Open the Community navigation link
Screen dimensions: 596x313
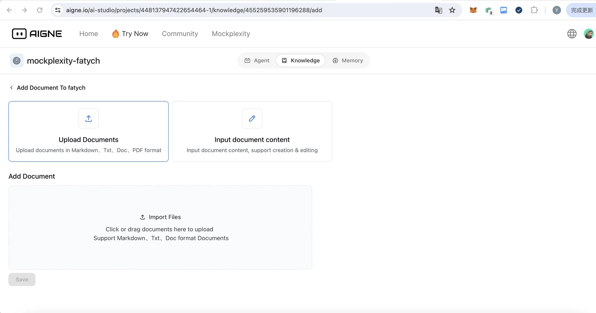(180, 34)
